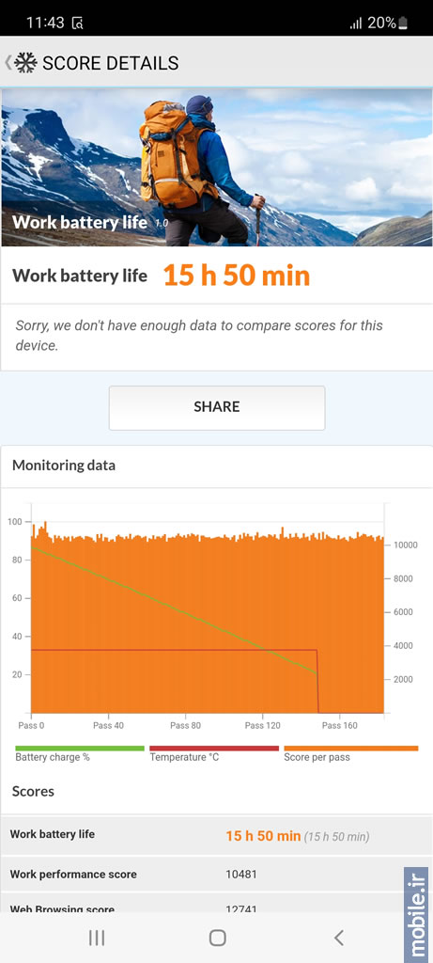Tap the signal strength indicator
Image resolution: width=433 pixels, height=963 pixels.
(356, 24)
